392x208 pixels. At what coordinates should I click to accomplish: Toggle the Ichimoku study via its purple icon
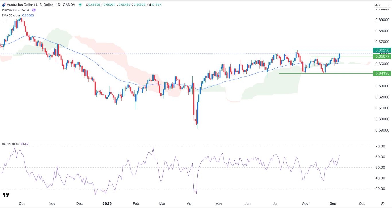pyautogui.click(x=34, y=10)
